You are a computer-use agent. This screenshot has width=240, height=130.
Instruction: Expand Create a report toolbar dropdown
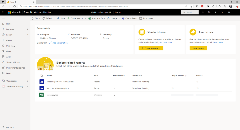(x=85, y=18)
